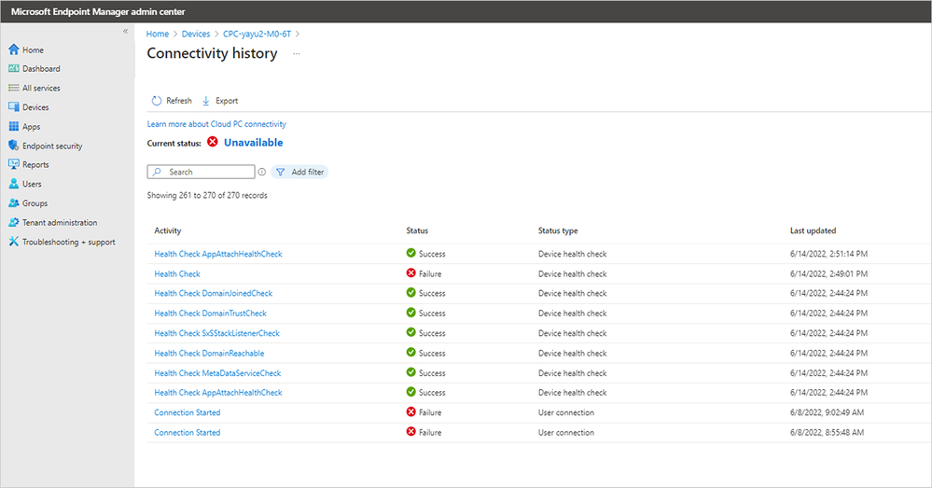Click the Troubleshooting + support wrench icon
Viewport: 932px width, 488px height.
[14, 242]
